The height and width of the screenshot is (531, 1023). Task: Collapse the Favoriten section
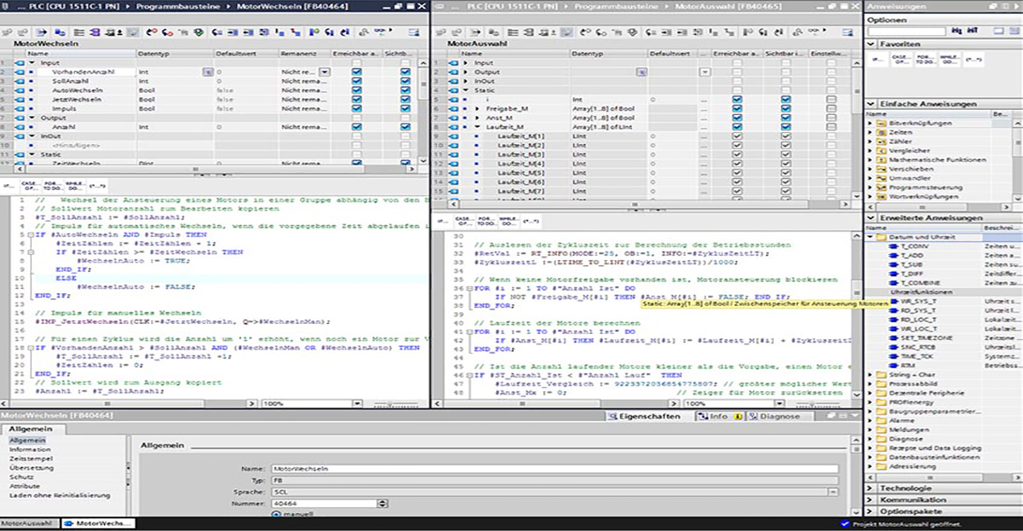(870, 43)
